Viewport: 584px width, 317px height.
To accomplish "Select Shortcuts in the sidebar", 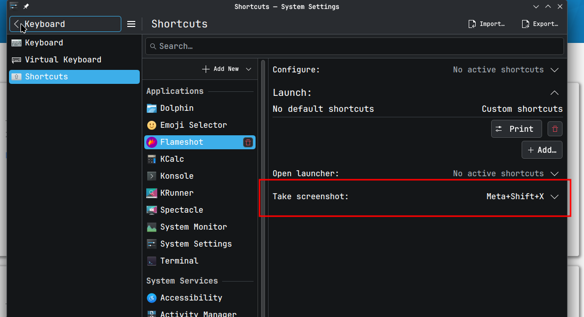I will 74,77.
